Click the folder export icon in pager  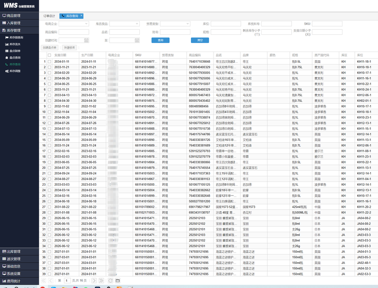pyautogui.click(x=118, y=280)
